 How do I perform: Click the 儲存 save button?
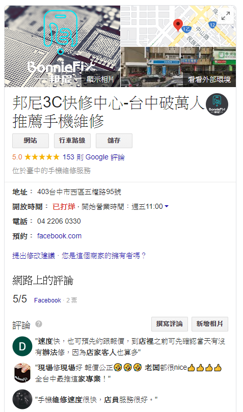[114, 141]
